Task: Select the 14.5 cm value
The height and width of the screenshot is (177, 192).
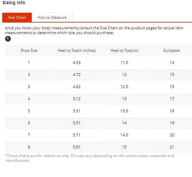Action: point(124,135)
